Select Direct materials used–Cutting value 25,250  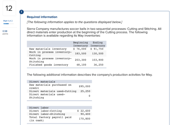85,91
